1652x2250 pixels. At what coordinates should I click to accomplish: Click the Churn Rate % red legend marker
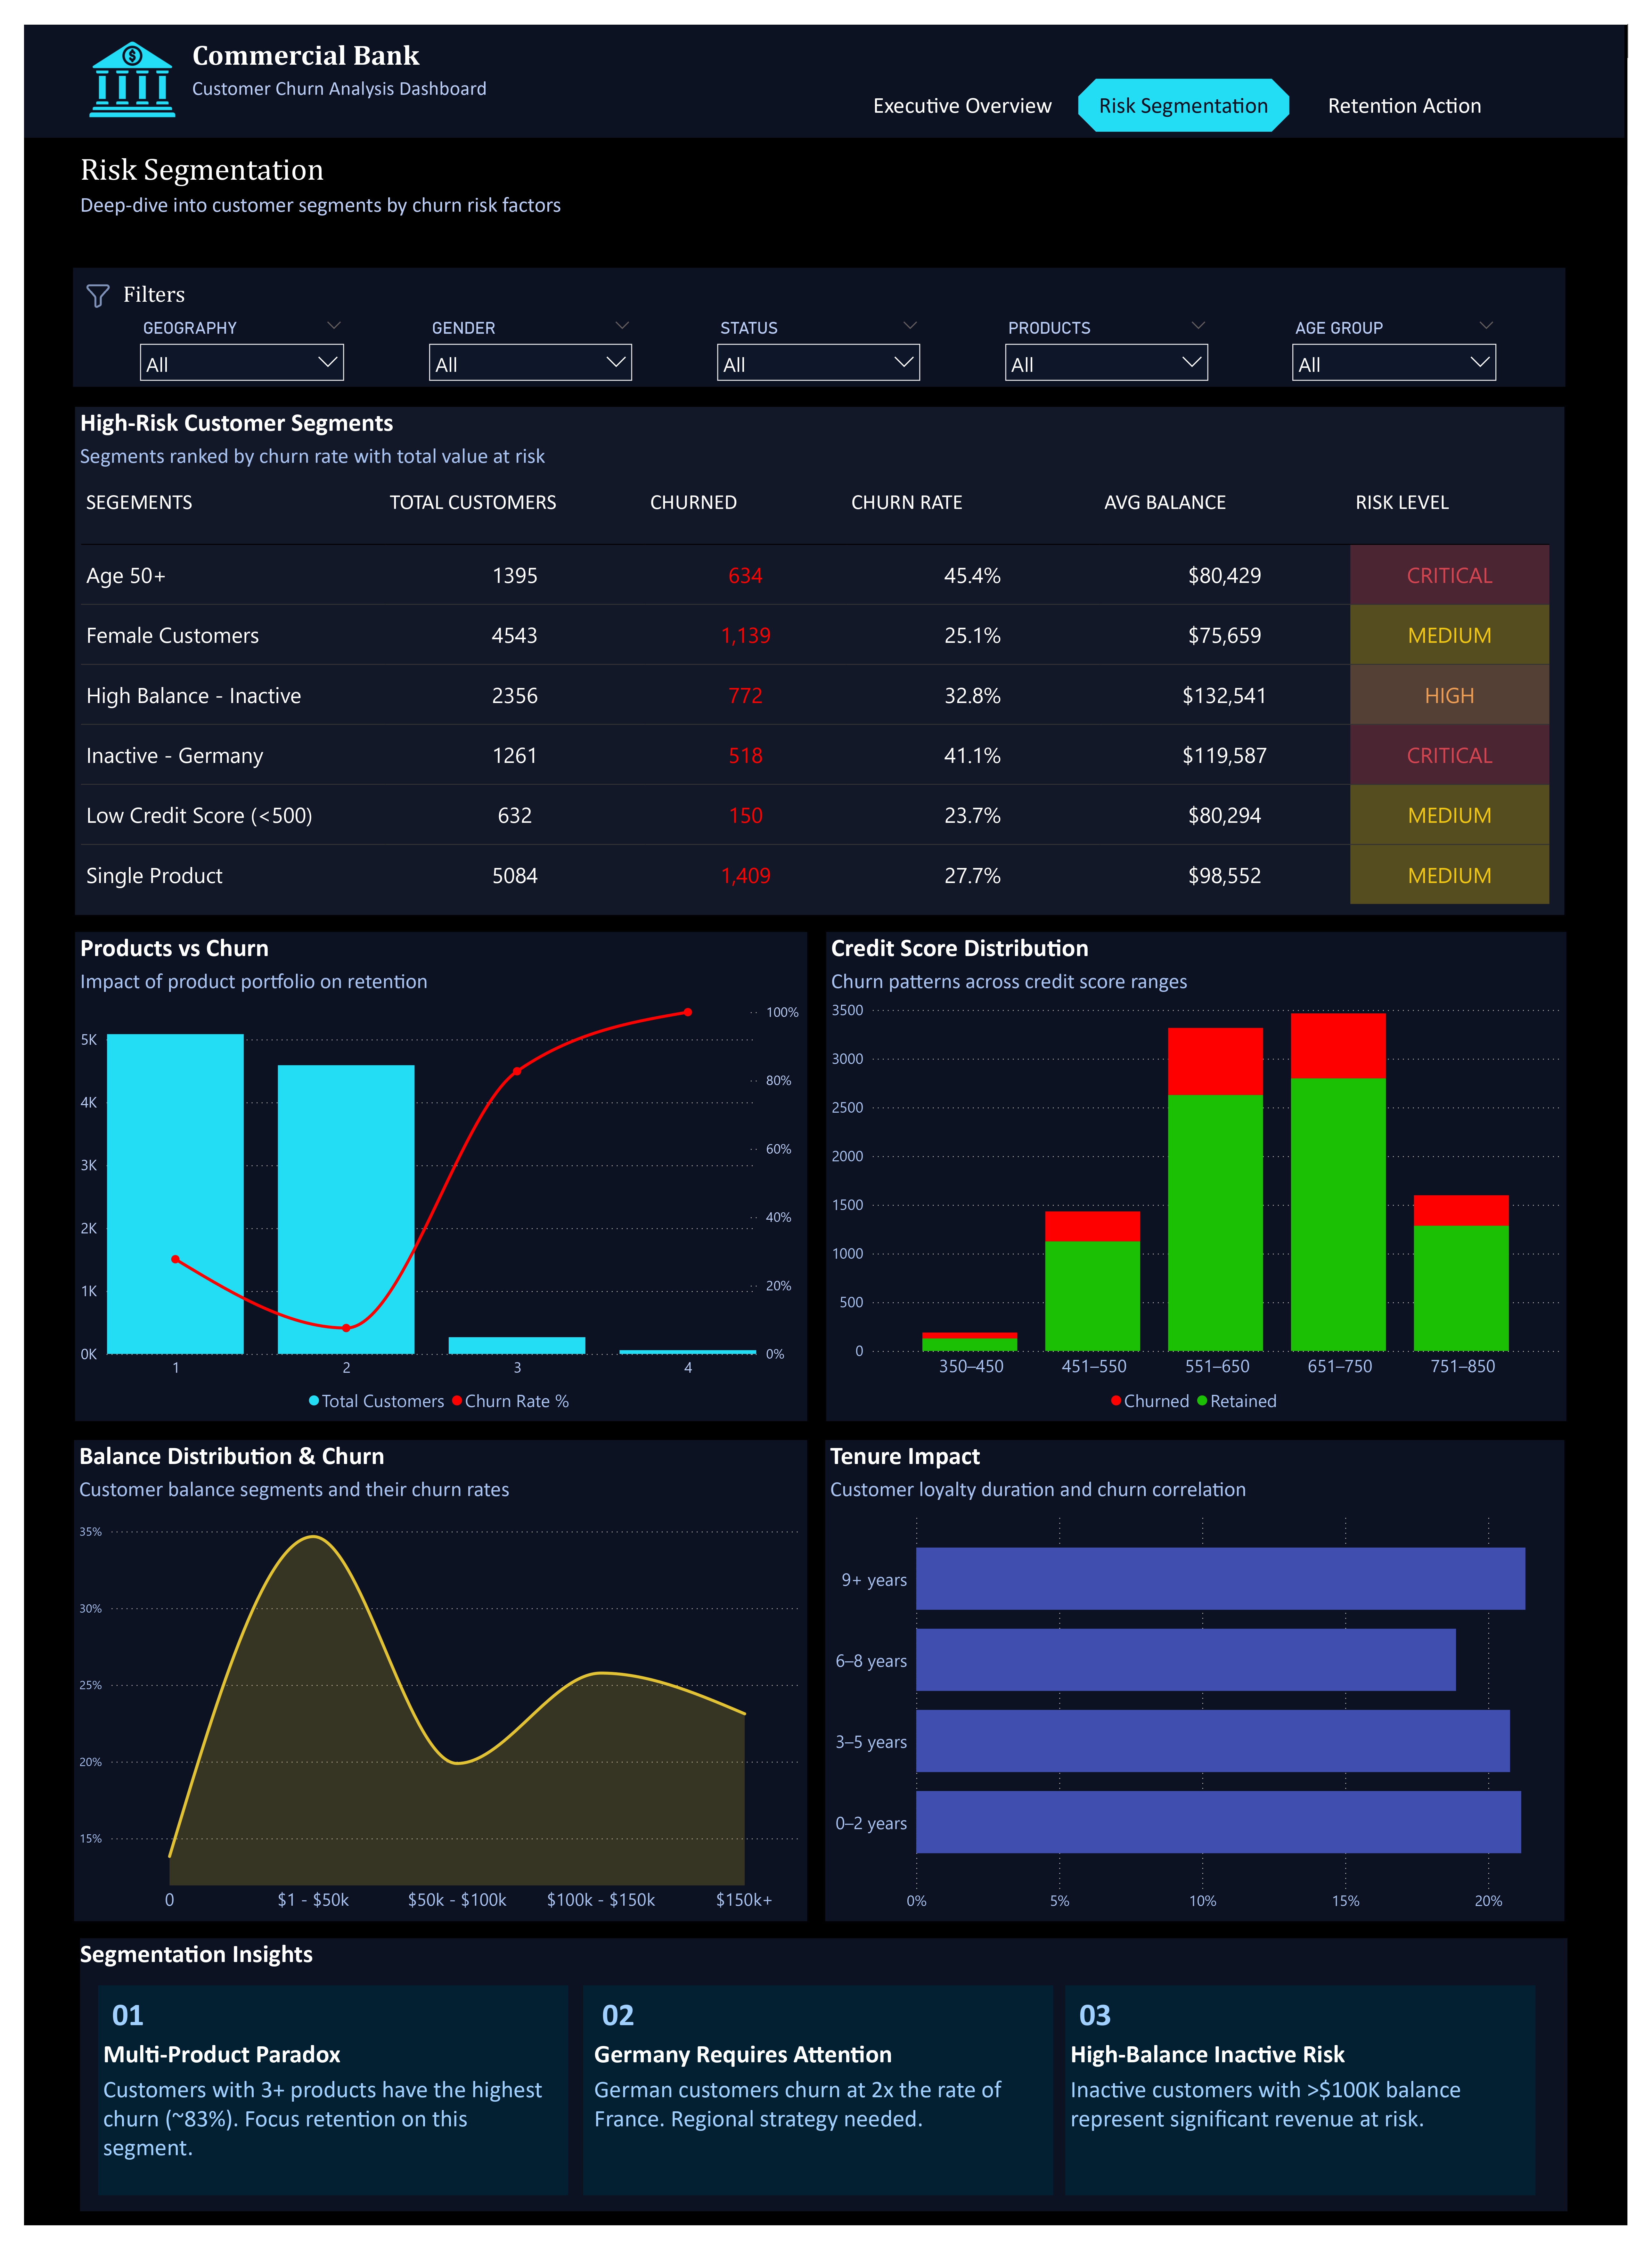tap(457, 1401)
